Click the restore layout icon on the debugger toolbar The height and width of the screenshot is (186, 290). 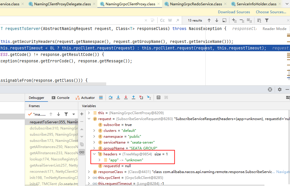click(x=288, y=97)
